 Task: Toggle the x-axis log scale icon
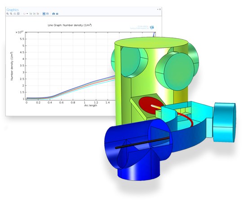tap(31, 14)
